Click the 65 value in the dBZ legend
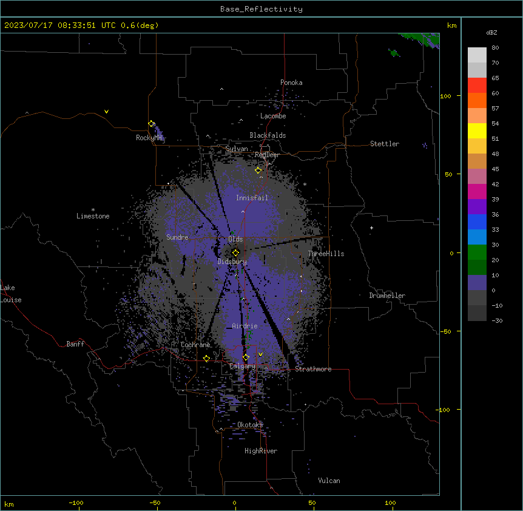The height and width of the screenshot is (511, 523). coord(495,78)
